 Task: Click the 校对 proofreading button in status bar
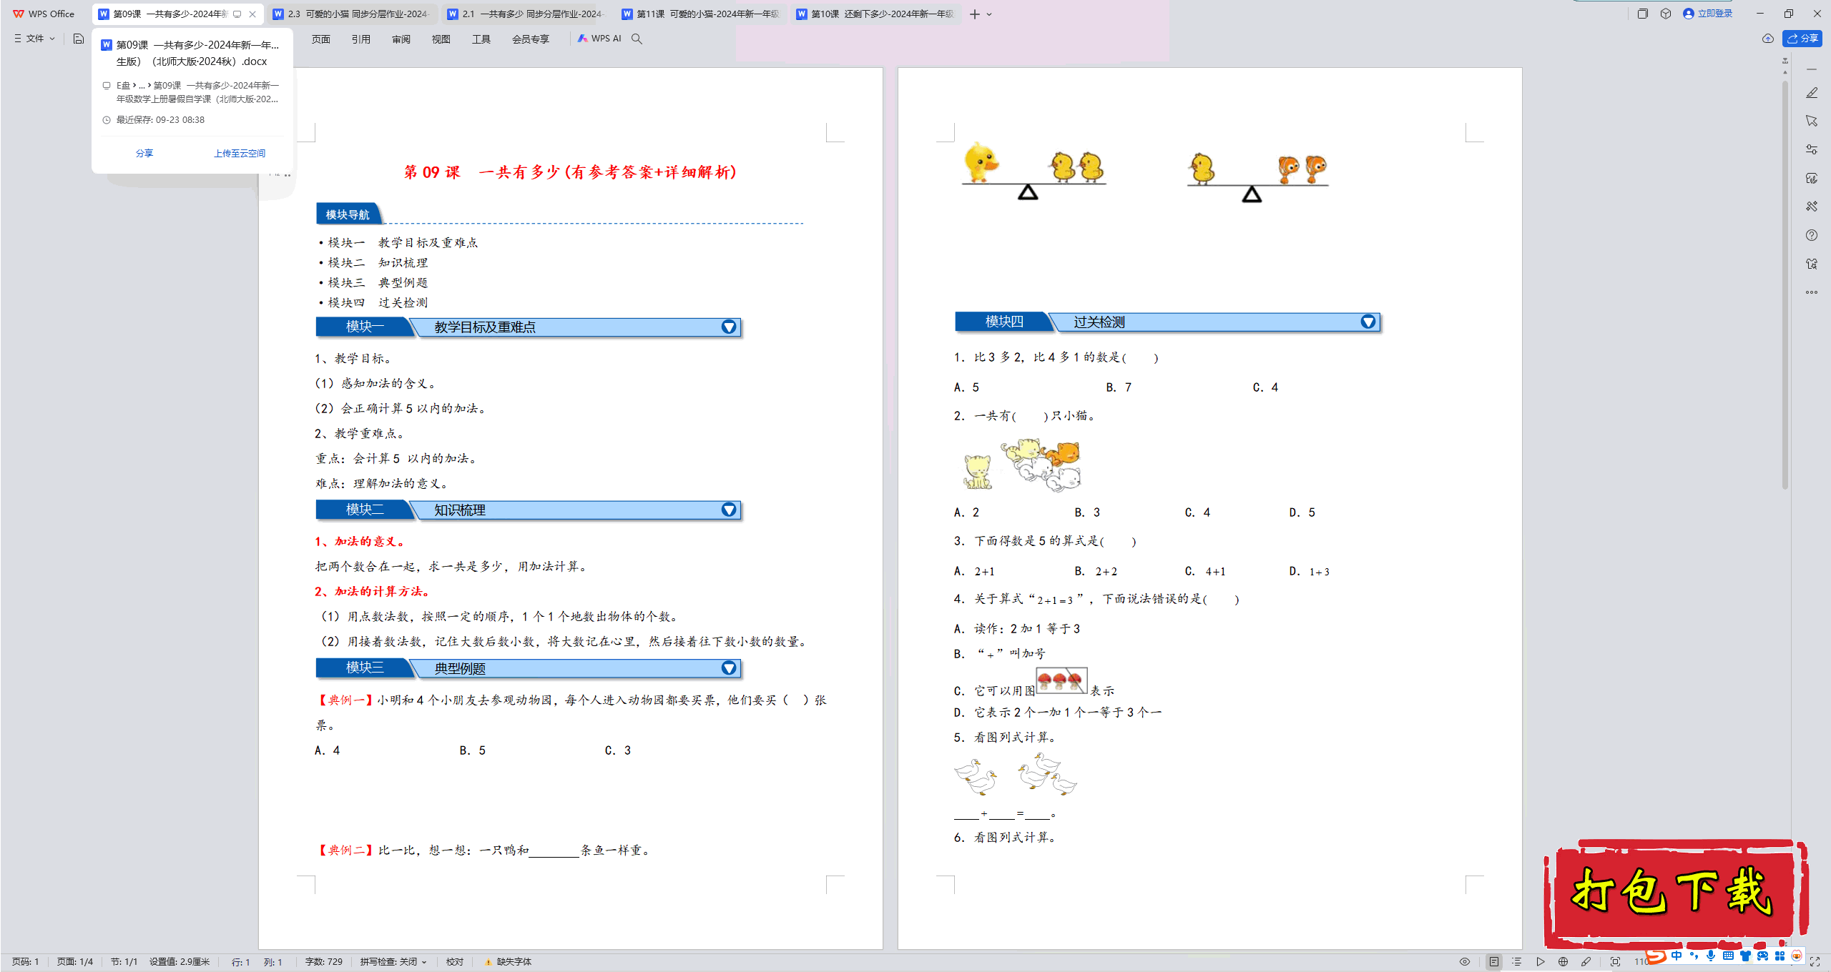click(x=455, y=962)
